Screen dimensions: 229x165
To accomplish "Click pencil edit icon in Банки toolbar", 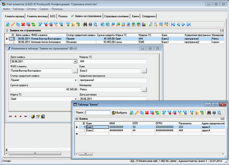I will point(136,113).
